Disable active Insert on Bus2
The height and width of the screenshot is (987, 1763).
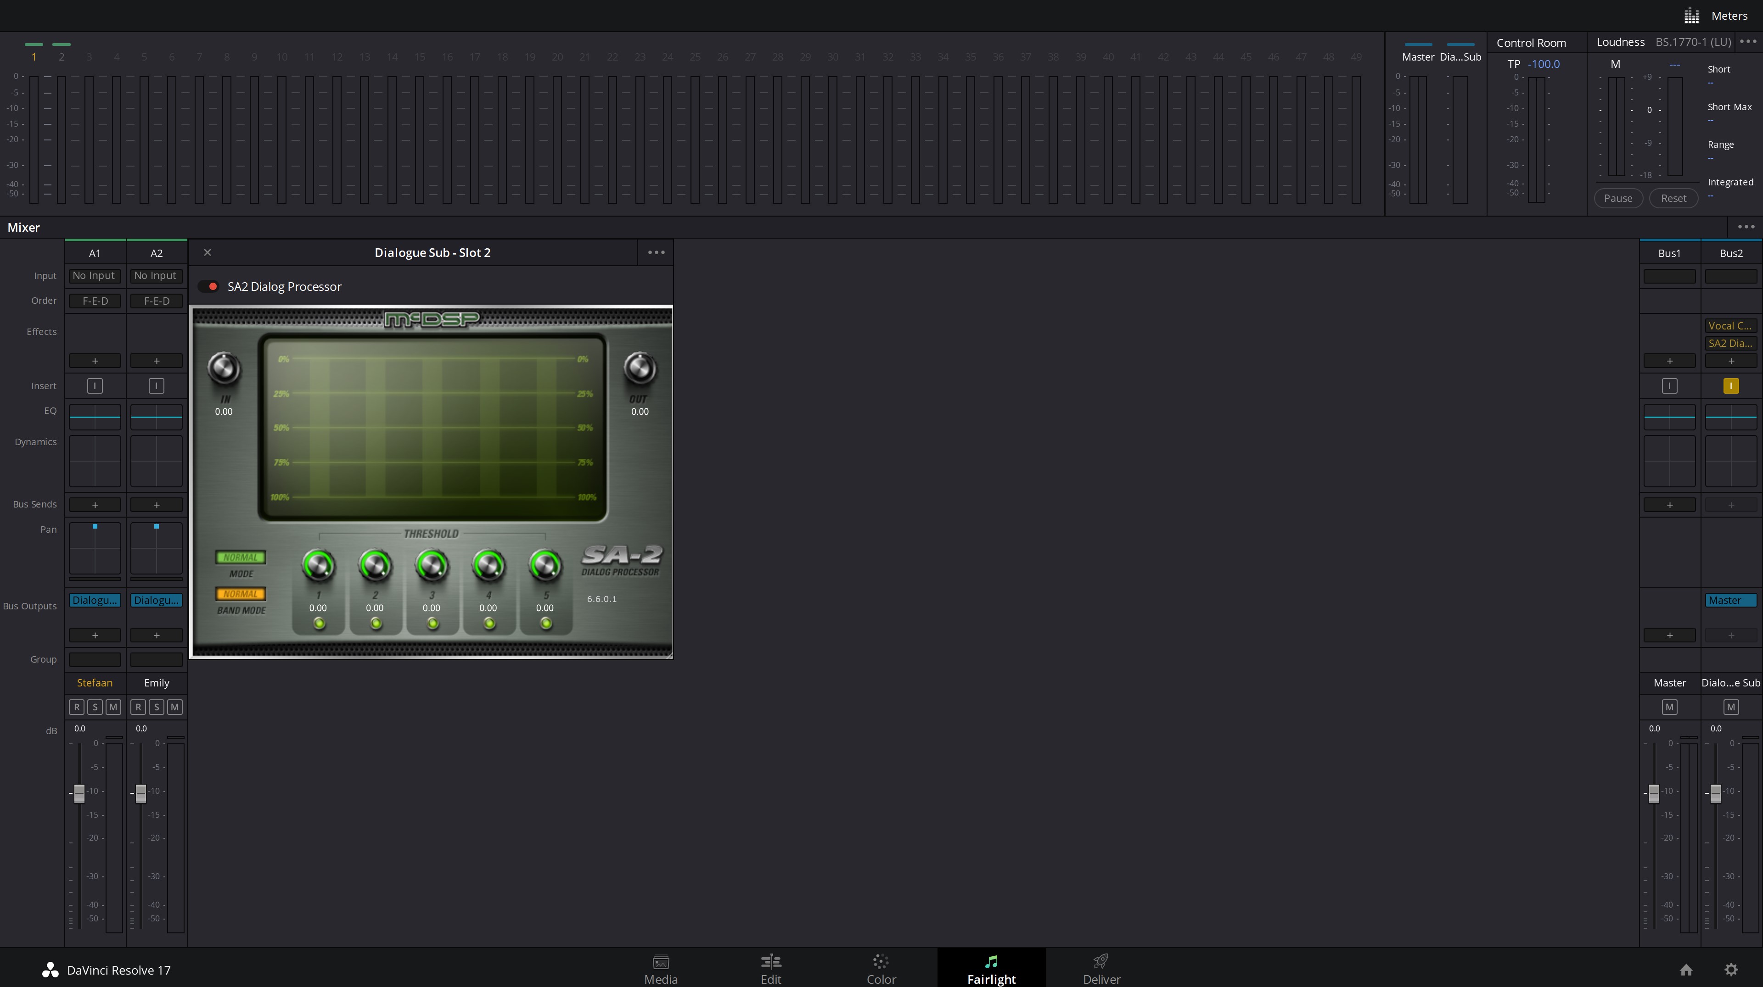[1731, 386]
